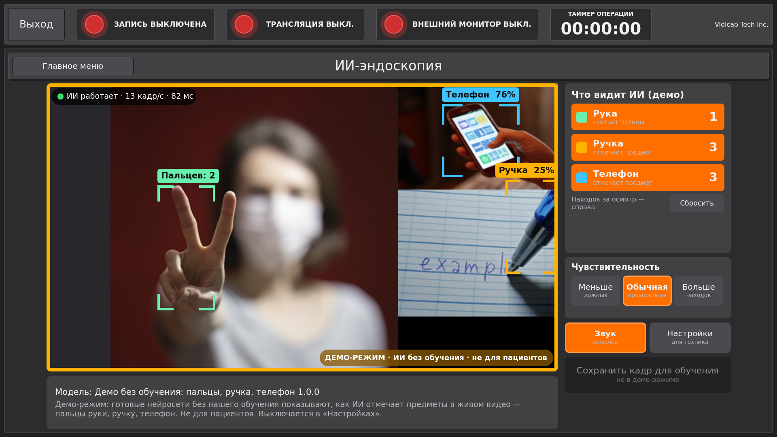The width and height of the screenshot is (777, 437).
Task: Click the ДЕМО-РЕЖИМ warning banner
Action: pyautogui.click(x=436, y=358)
